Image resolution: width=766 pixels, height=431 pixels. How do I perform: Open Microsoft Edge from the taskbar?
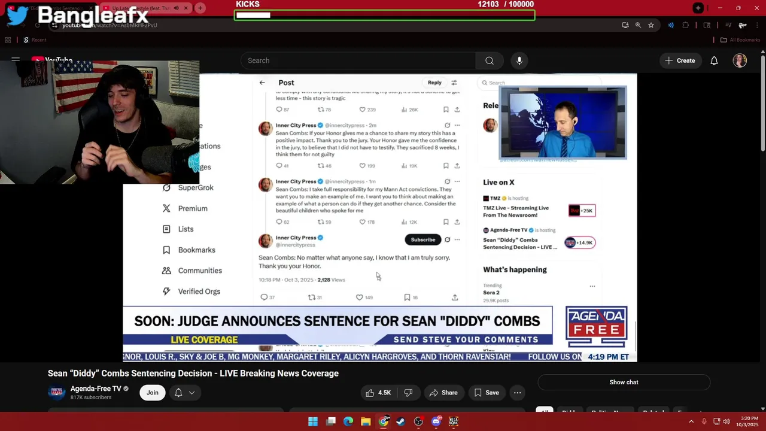(348, 421)
